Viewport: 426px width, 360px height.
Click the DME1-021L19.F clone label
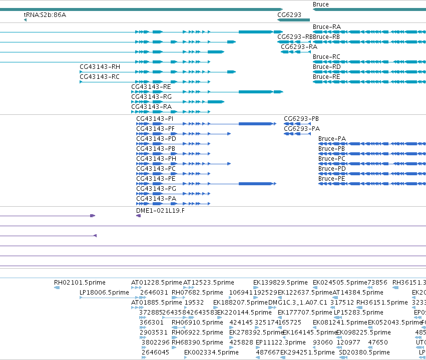(160, 211)
